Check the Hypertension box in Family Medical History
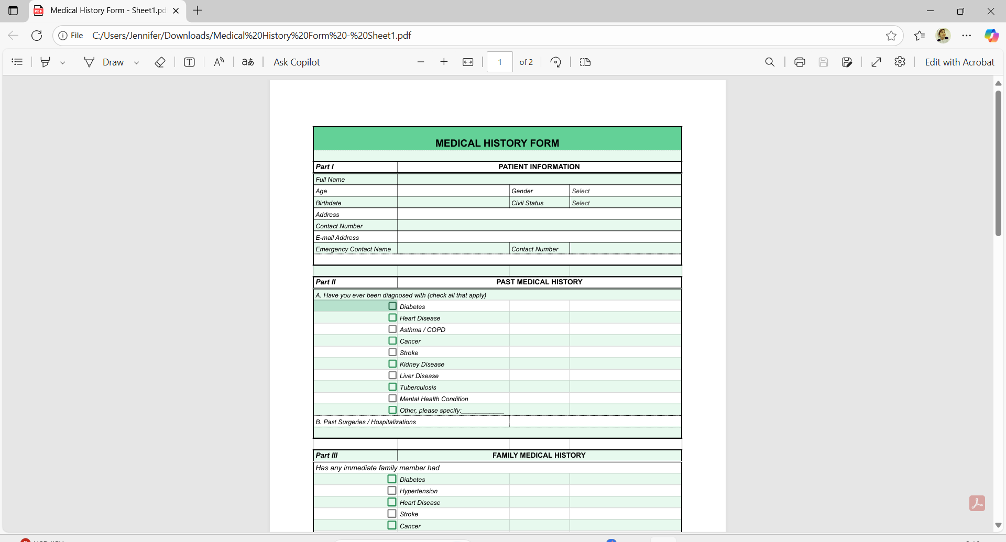This screenshot has width=1006, height=542. coord(392,491)
